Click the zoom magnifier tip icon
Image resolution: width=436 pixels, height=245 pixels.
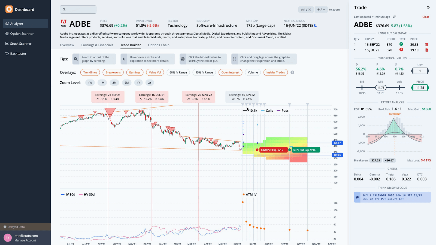76,59
